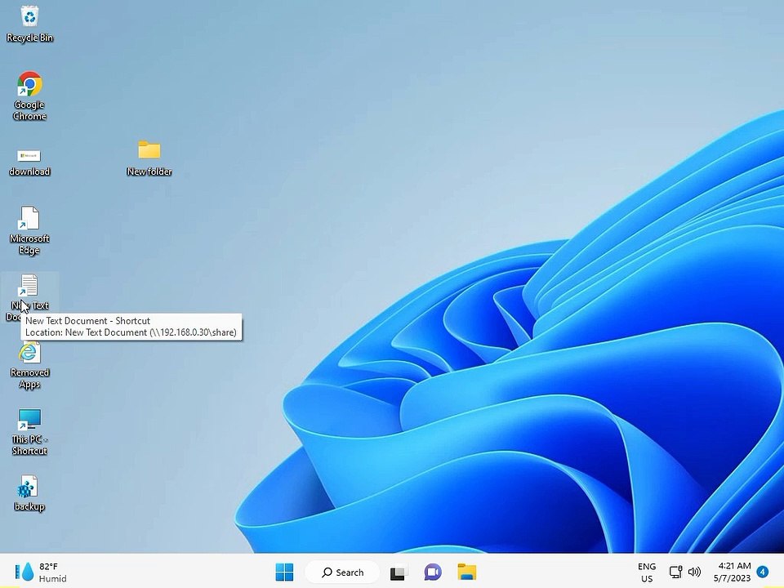Screen dimensions: 784x588
Task: Open the volume control icon
Action: [694, 572]
